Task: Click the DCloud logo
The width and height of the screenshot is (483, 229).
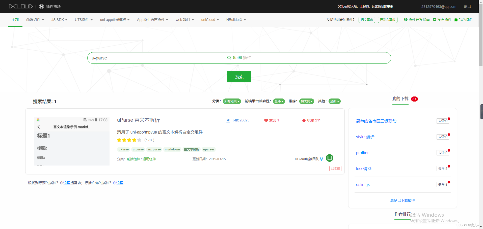Action: tap(21, 7)
